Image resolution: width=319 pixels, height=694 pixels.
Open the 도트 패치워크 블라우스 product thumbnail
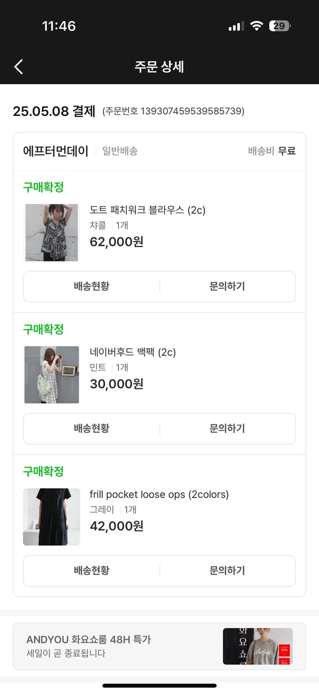51,232
